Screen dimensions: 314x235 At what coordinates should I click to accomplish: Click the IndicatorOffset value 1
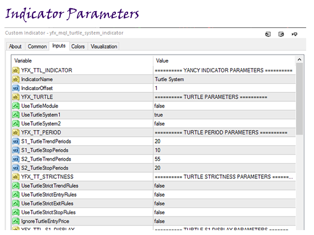pos(156,88)
